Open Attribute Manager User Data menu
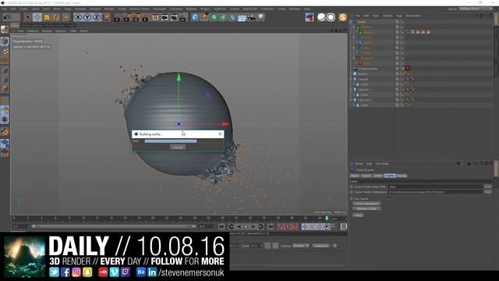This screenshot has height=281, width=499. [x=382, y=164]
